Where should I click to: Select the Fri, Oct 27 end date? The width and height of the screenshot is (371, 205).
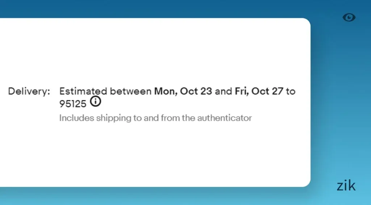[x=259, y=91]
